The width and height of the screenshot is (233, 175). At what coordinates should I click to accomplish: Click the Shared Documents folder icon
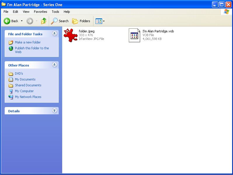tap(11, 85)
